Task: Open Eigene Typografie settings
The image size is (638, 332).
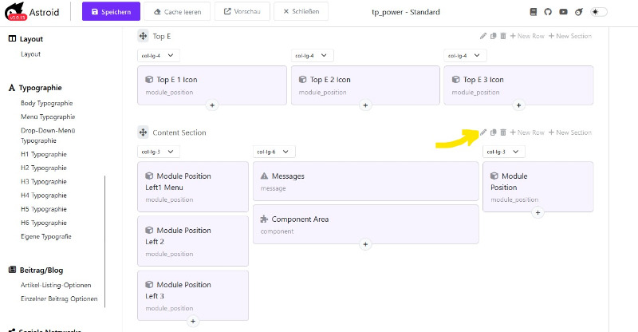Action: click(46, 236)
